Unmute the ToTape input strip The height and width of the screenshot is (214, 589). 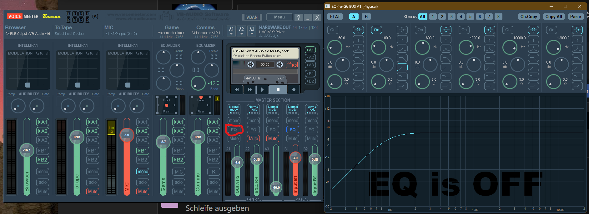tap(93, 192)
